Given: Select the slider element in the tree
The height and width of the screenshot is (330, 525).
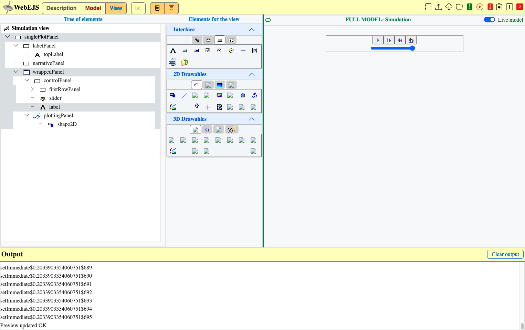Looking at the screenshot, I should tap(55, 98).
